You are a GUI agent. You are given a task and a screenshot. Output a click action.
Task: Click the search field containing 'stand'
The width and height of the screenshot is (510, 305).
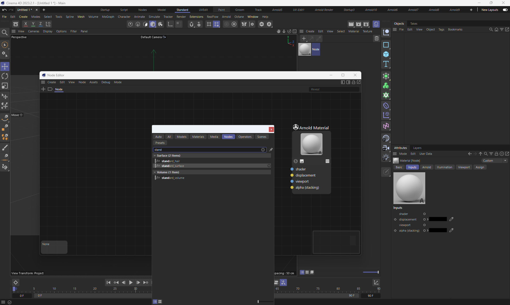207,150
